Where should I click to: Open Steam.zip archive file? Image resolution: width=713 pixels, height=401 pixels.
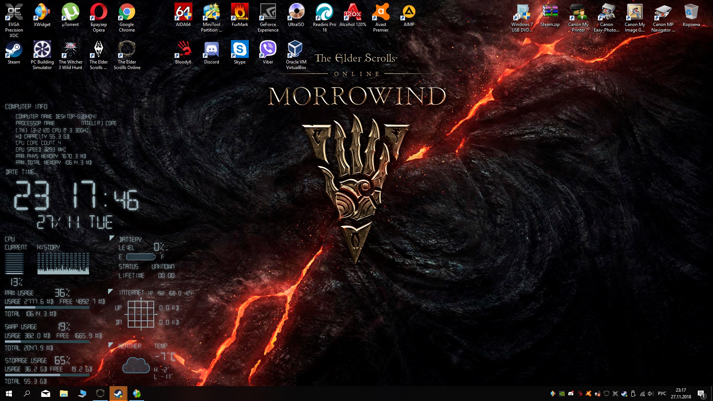(x=550, y=12)
